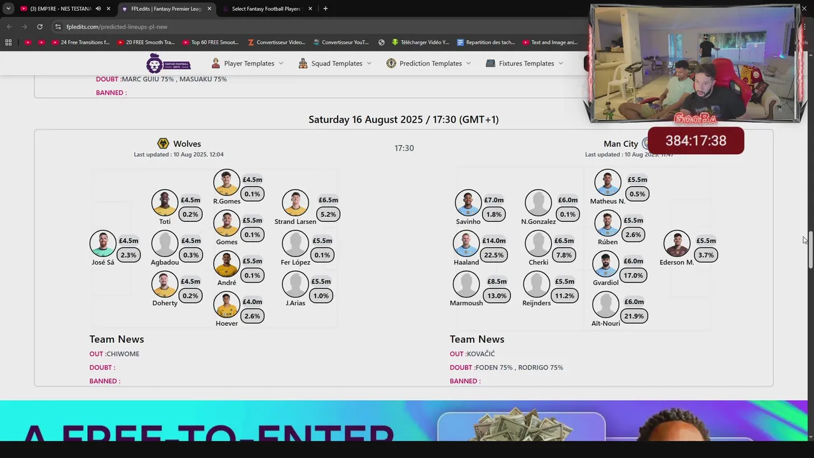Image resolution: width=814 pixels, height=458 pixels.
Task: Expand Fixtures Templates dropdown chevron
Action: click(x=560, y=64)
